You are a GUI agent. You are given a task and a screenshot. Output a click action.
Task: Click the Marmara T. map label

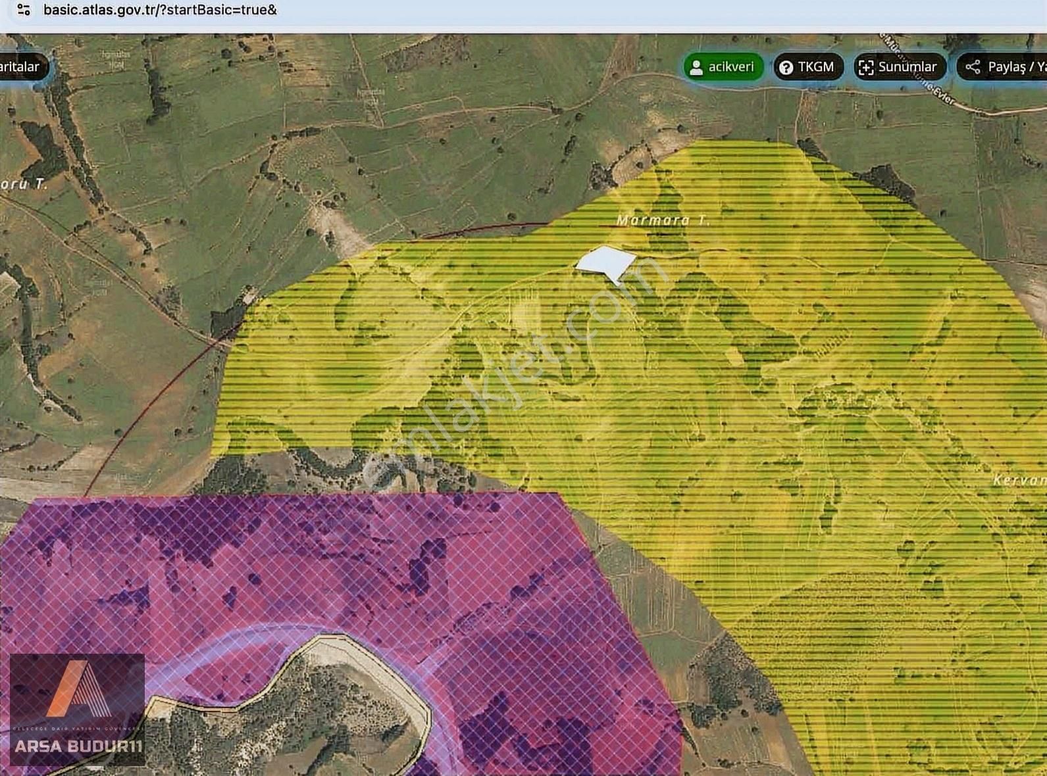point(663,220)
